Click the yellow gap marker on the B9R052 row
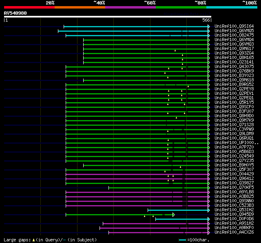The width and height of the screenshot is (261, 243). point(188,86)
